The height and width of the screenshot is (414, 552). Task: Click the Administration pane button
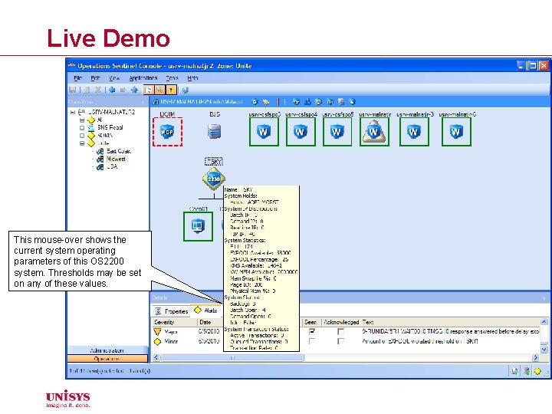tap(107, 350)
